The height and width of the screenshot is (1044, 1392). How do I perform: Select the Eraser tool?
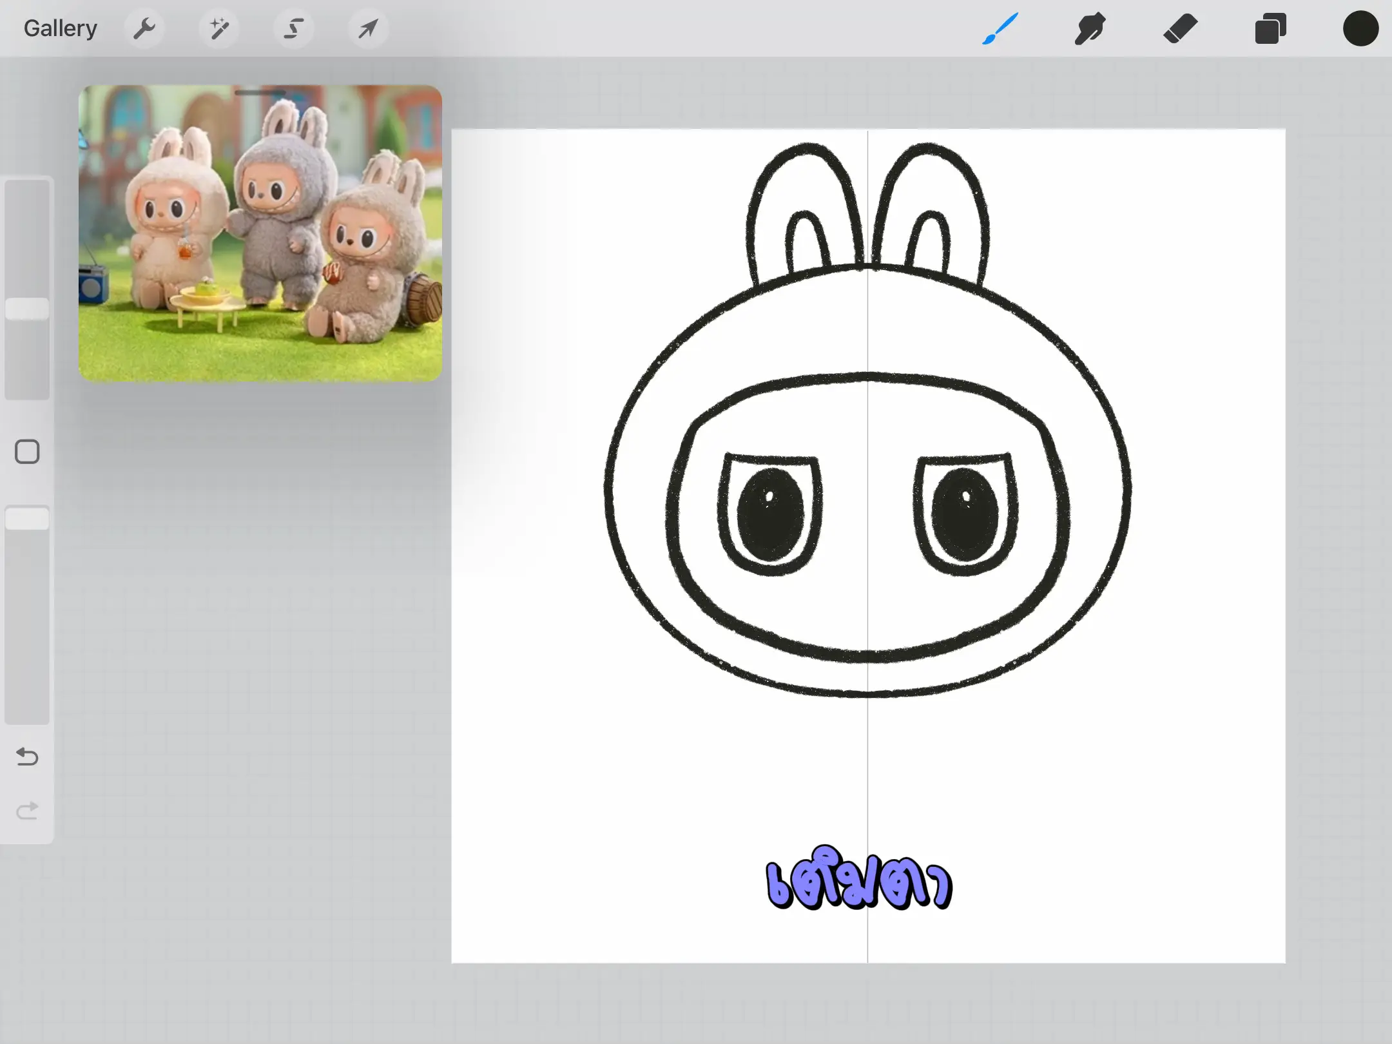(x=1180, y=28)
